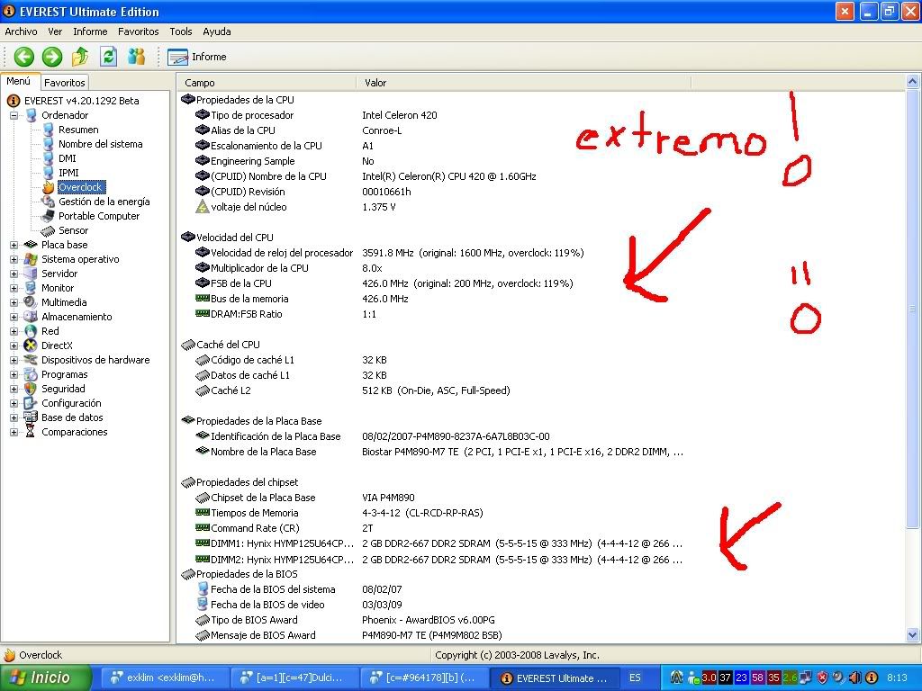Select the Velocidad de reloj del procesador row

pyautogui.click(x=433, y=253)
